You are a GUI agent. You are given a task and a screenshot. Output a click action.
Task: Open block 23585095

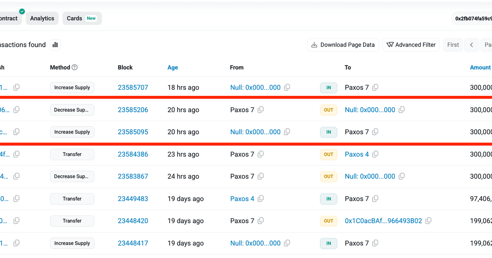tap(133, 132)
